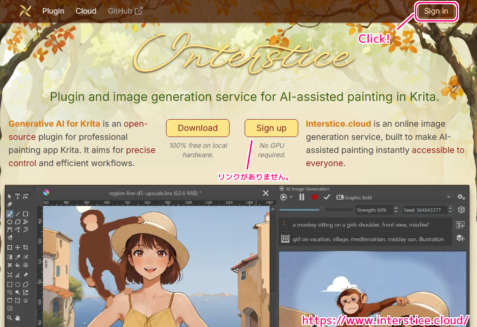Click the Interstice logo icon in navbar
Image resolution: width=477 pixels, height=327 pixels.
click(25, 11)
